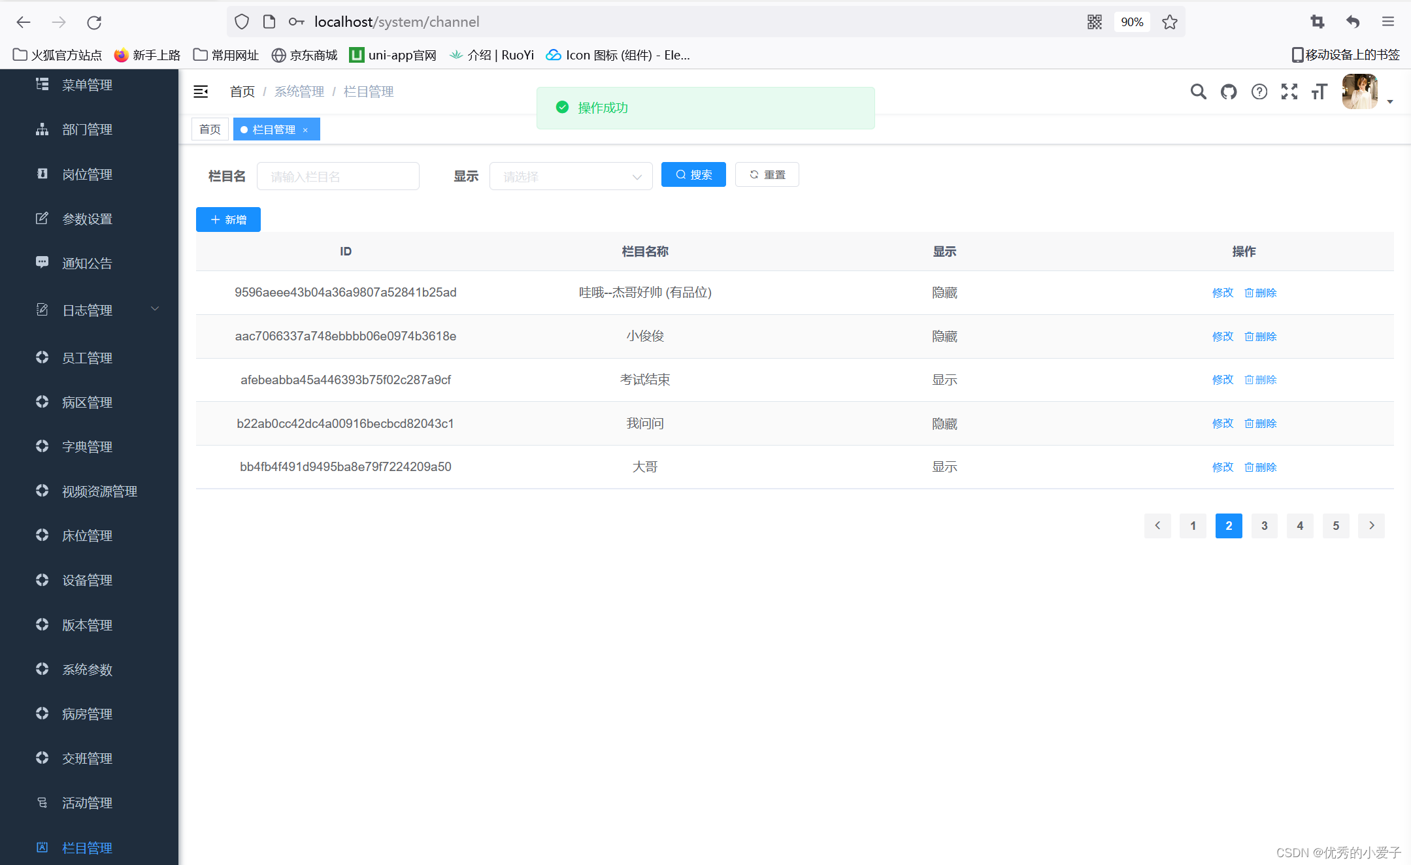Open the header search magnifier icon
Screen dimensions: 1411x865
[1198, 91]
